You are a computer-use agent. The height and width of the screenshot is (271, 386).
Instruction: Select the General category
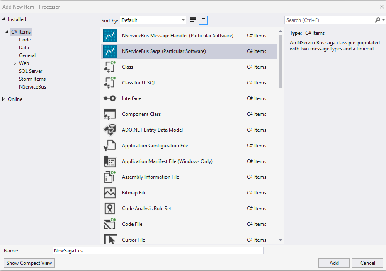pos(27,55)
